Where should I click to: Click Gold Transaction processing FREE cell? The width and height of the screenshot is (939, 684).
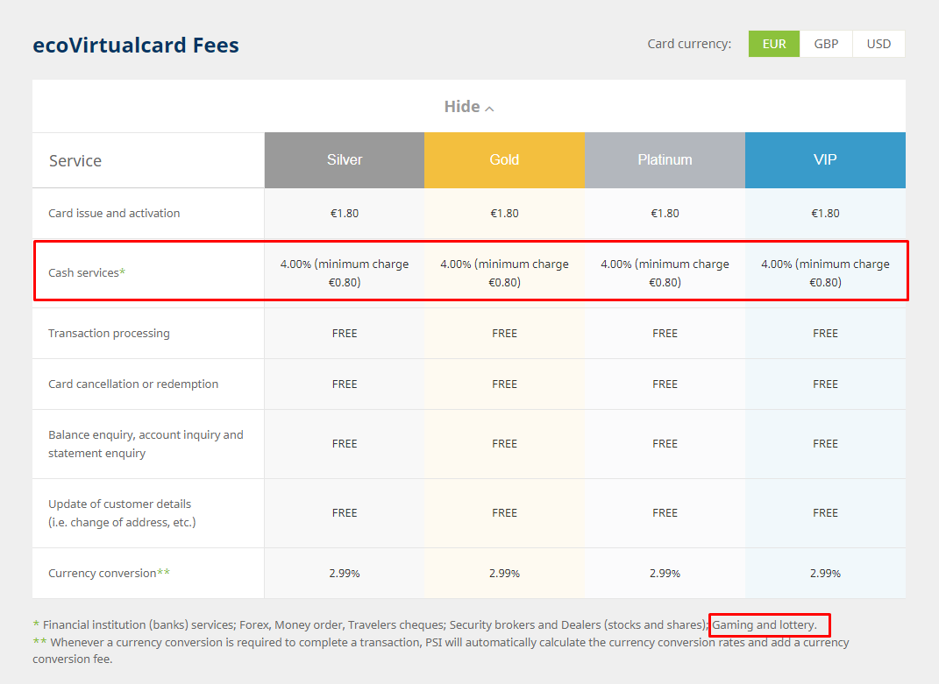click(x=504, y=334)
